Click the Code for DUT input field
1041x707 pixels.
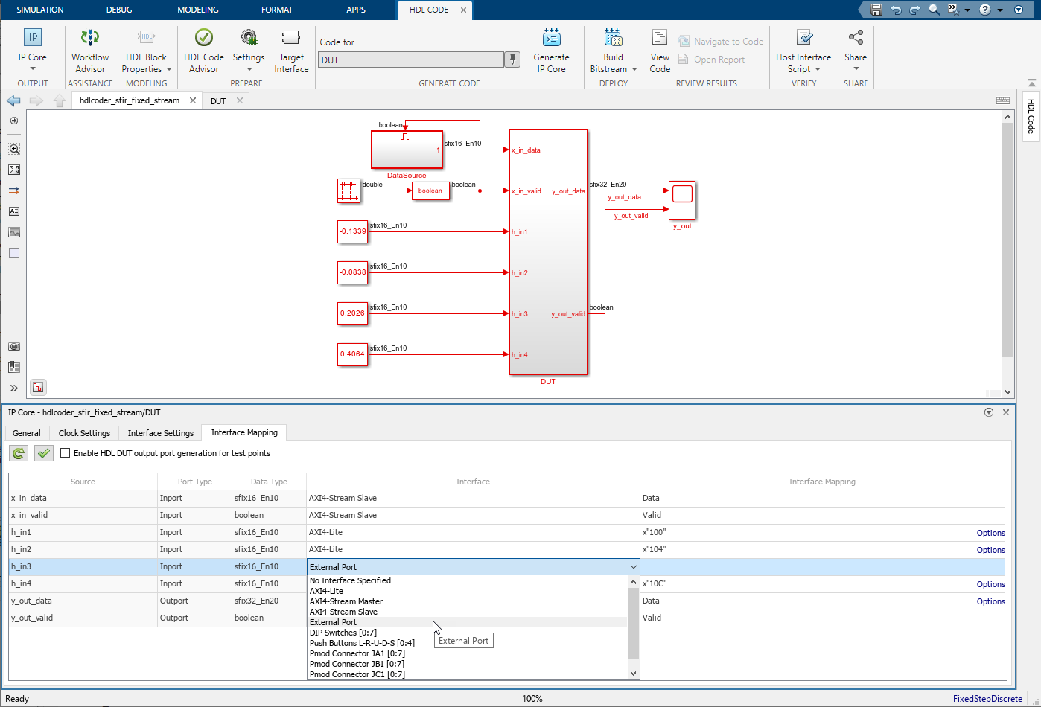(411, 60)
